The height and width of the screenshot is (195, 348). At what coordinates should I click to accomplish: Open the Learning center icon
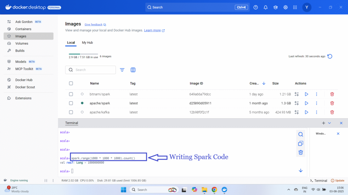click(x=275, y=7)
